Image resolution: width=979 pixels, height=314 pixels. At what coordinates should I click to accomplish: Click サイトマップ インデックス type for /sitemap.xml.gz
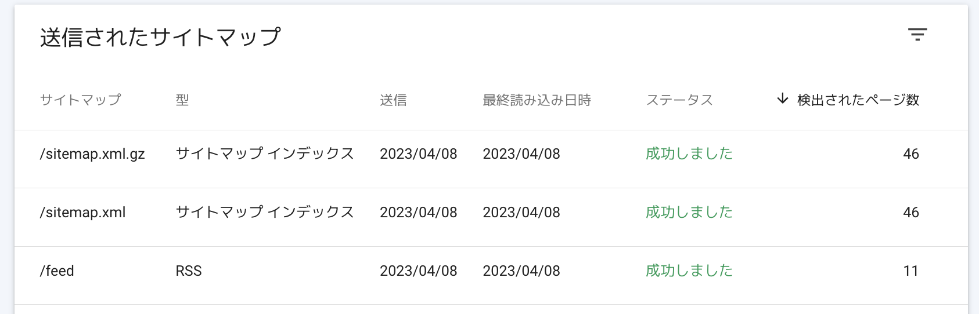(x=265, y=154)
